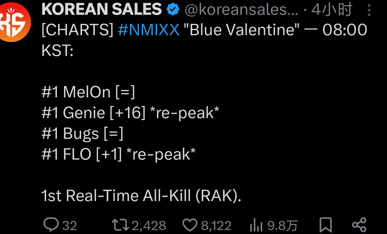Screen dimensions: 387x234
Task: Click the 4小时 post timestamp
Action: [332, 10]
